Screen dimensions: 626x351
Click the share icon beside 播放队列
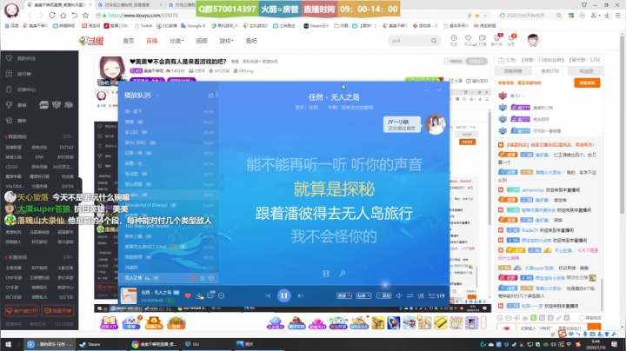[x=210, y=96]
